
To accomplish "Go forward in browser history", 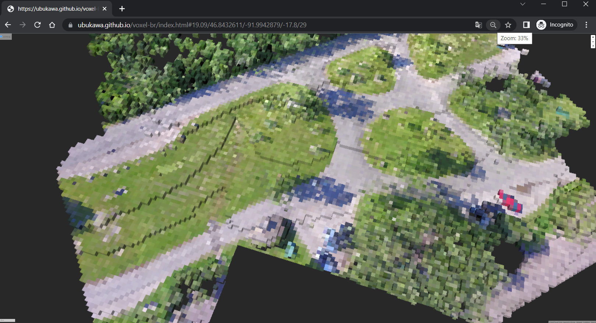I will click(23, 25).
